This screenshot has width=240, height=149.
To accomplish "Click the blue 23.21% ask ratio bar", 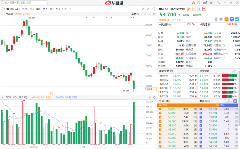I will tap(229, 105).
